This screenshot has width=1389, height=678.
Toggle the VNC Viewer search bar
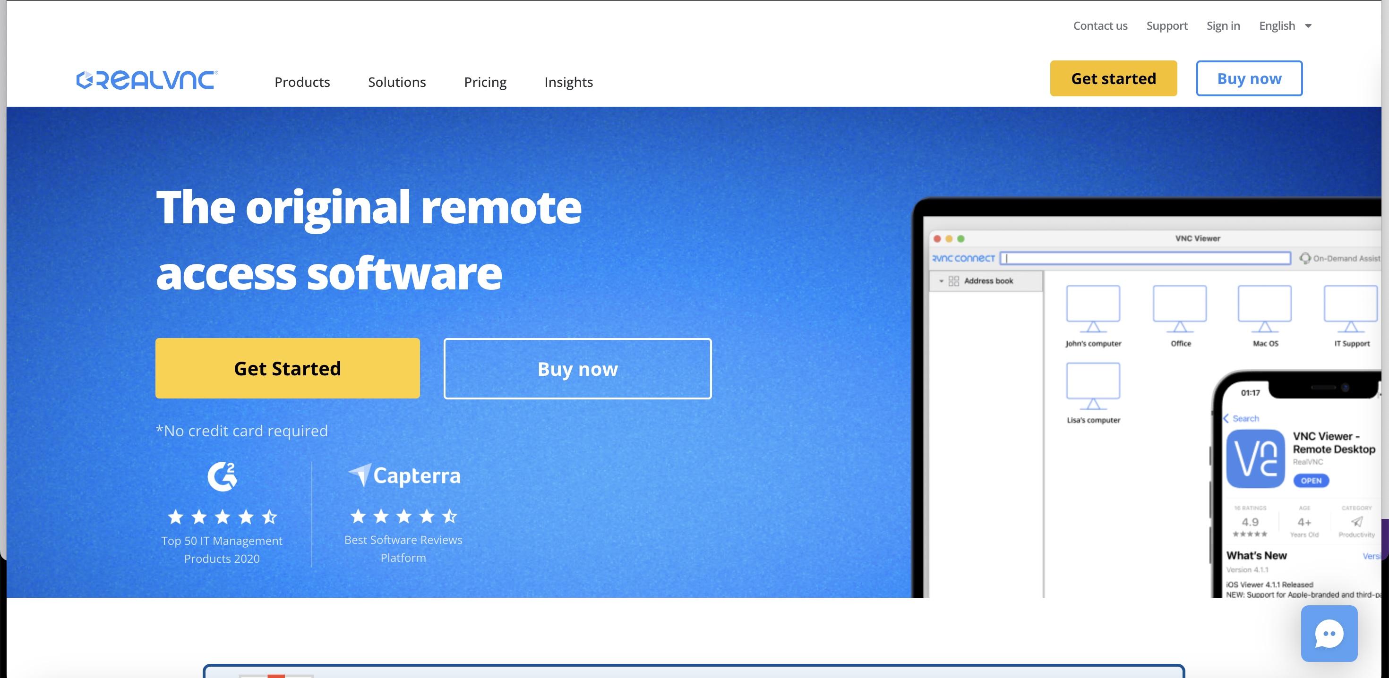[x=1145, y=258]
